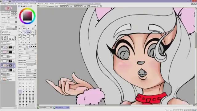197x111 pixels.
Task: Select the sharpest brush edge shape
Action: click(35, 47)
